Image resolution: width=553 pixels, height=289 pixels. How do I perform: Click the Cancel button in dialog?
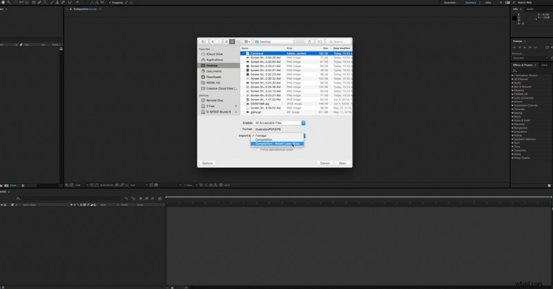click(324, 163)
